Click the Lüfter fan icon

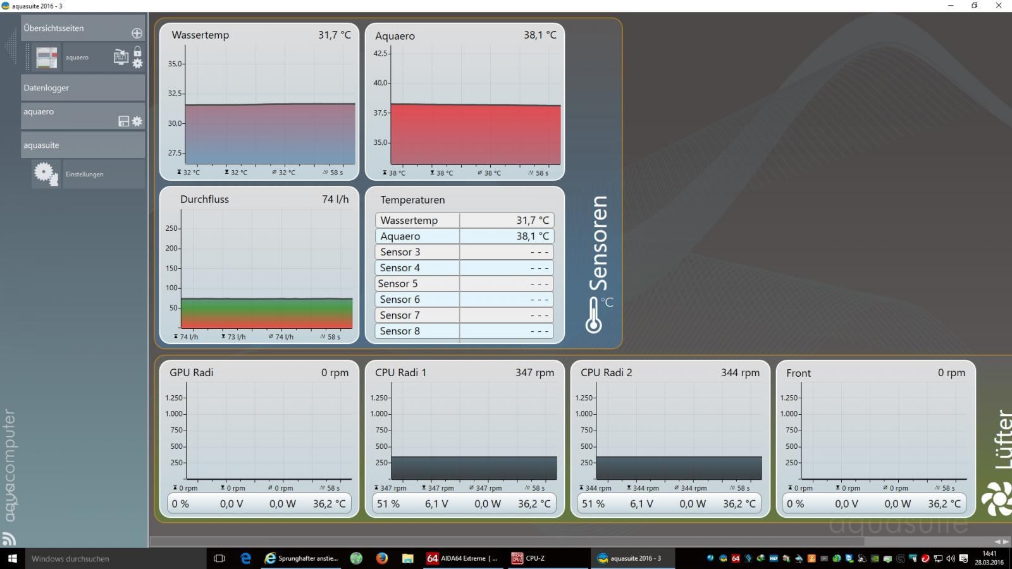(x=996, y=499)
